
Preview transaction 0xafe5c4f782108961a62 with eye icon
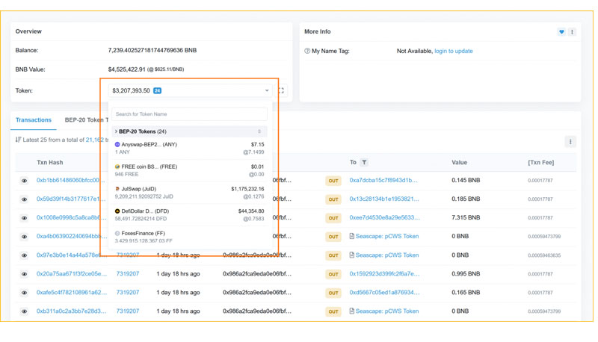click(24, 293)
